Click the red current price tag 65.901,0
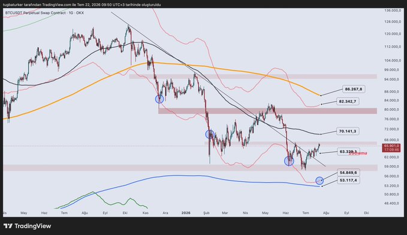Screen dimensions: 407x235 [x=392, y=148]
